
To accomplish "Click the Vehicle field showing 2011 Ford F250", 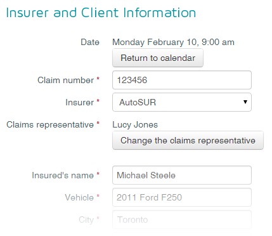I will (x=182, y=197).
